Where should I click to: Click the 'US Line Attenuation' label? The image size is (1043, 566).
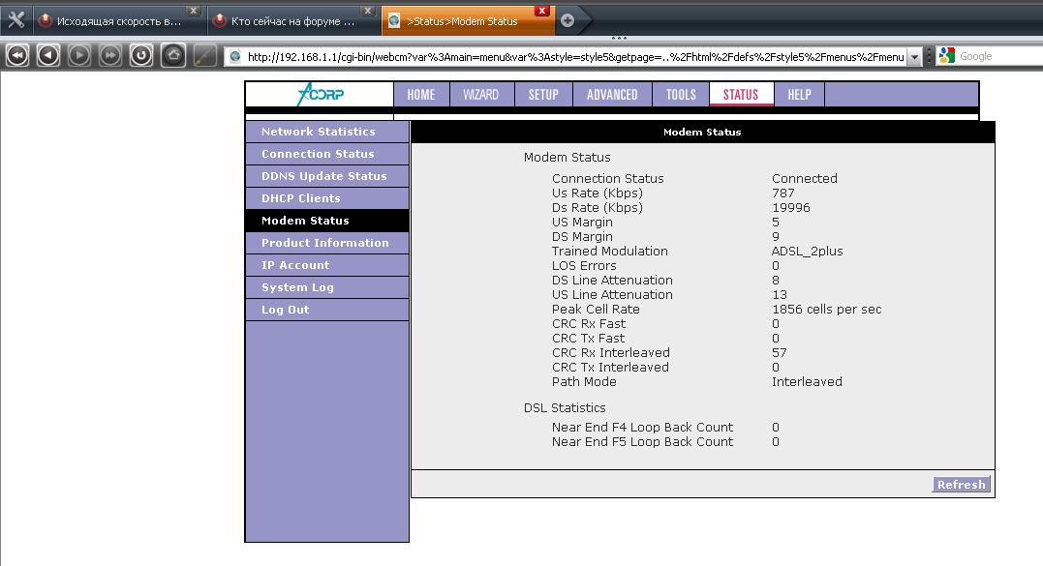[612, 295]
